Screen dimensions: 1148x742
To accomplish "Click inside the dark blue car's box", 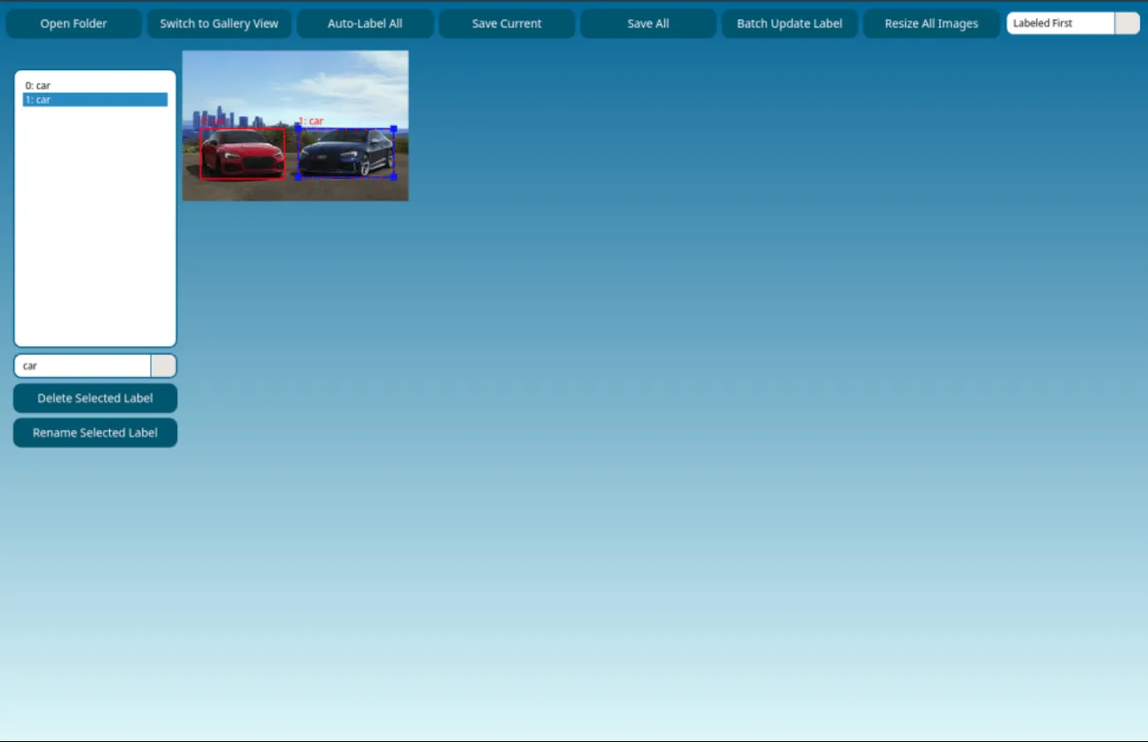I will (x=346, y=153).
